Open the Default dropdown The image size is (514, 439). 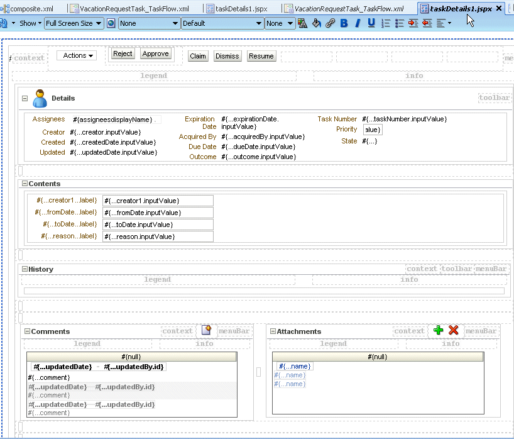[222, 23]
